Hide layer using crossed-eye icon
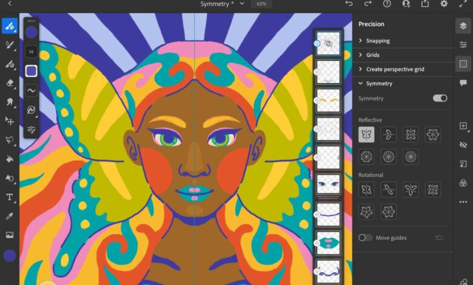 click(x=463, y=145)
